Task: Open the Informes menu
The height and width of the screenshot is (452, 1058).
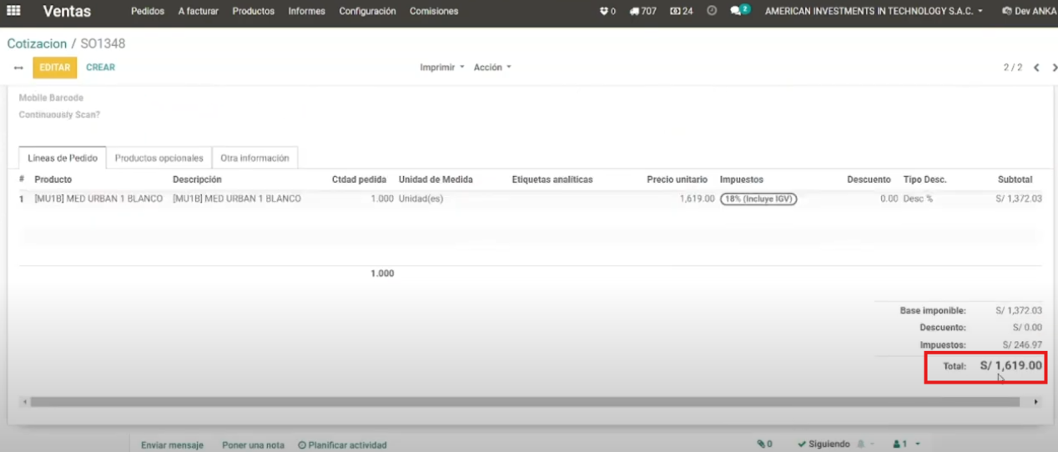Action: pos(306,12)
